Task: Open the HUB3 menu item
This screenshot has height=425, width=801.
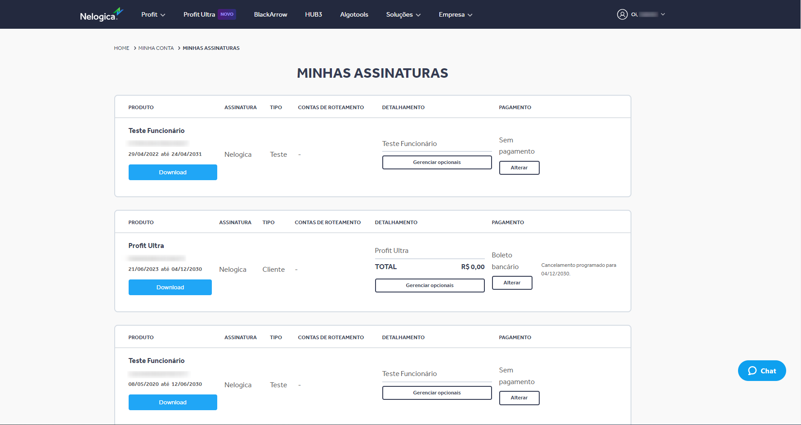Action: (x=313, y=14)
